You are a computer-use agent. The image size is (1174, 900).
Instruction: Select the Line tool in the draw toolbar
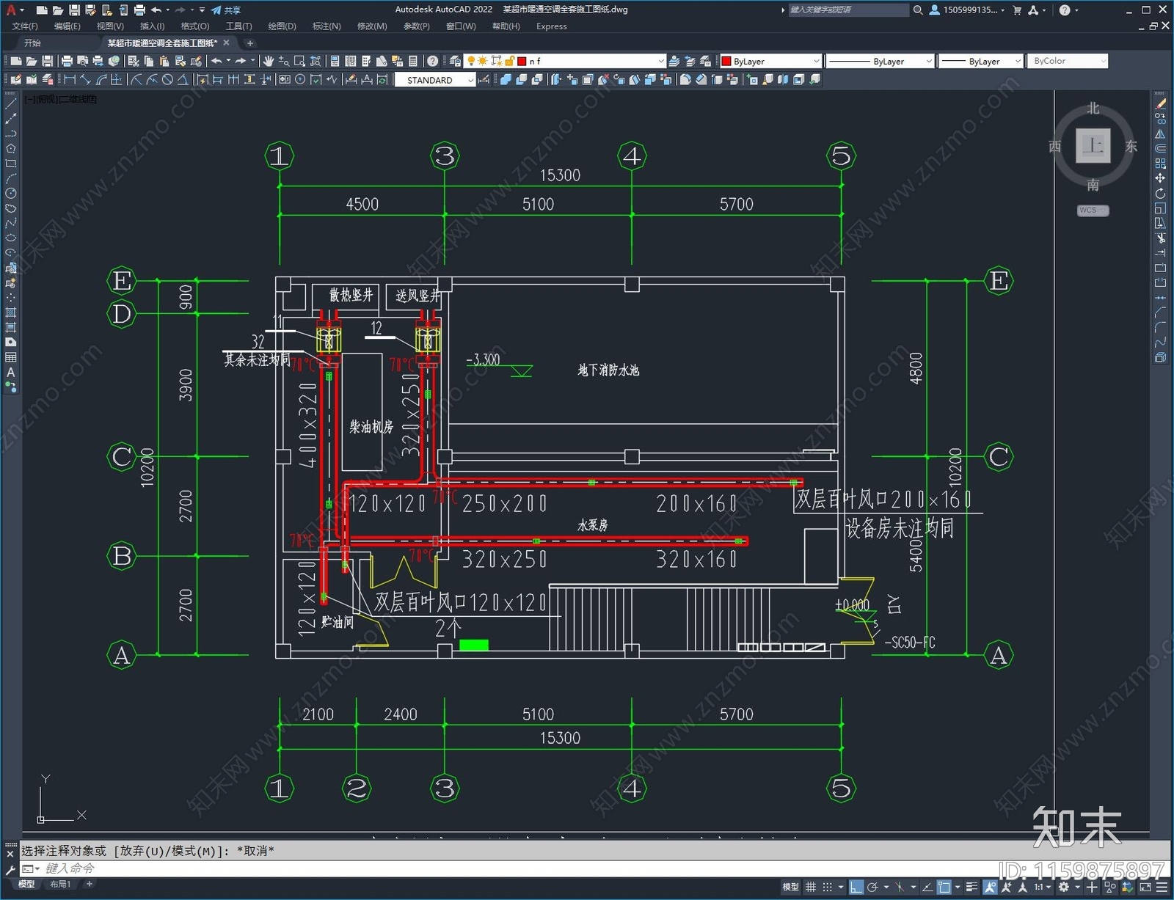pos(11,105)
